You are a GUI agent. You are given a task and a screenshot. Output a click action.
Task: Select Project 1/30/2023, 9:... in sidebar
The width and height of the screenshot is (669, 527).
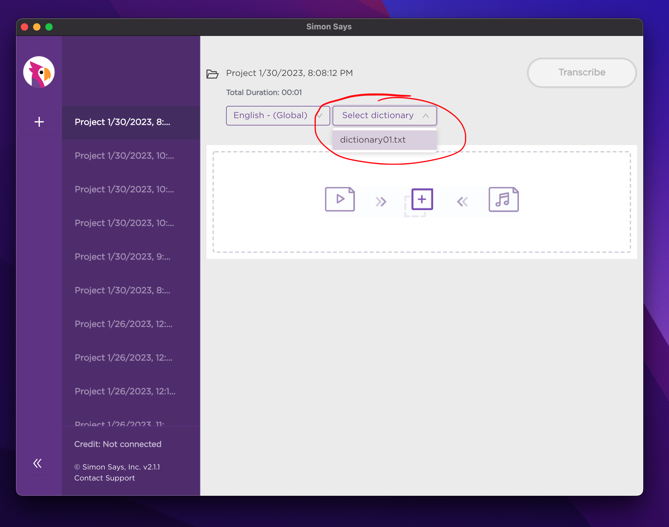(131, 257)
